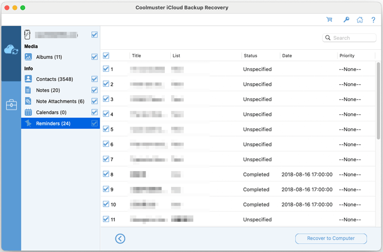Toggle the select-all checkbox in table header
Image resolution: width=383 pixels, height=252 pixels.
106,56
